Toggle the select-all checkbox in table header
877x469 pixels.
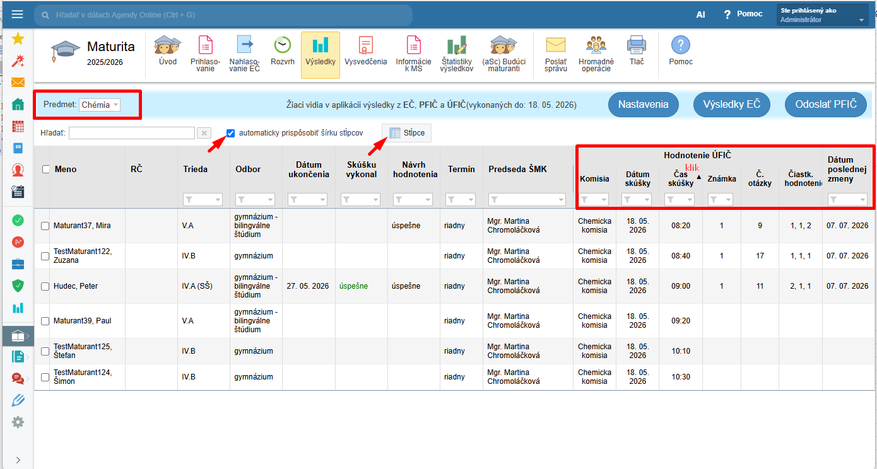coord(45,169)
